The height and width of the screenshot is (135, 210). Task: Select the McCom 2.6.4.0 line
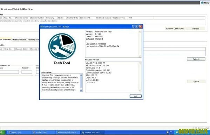(92, 80)
